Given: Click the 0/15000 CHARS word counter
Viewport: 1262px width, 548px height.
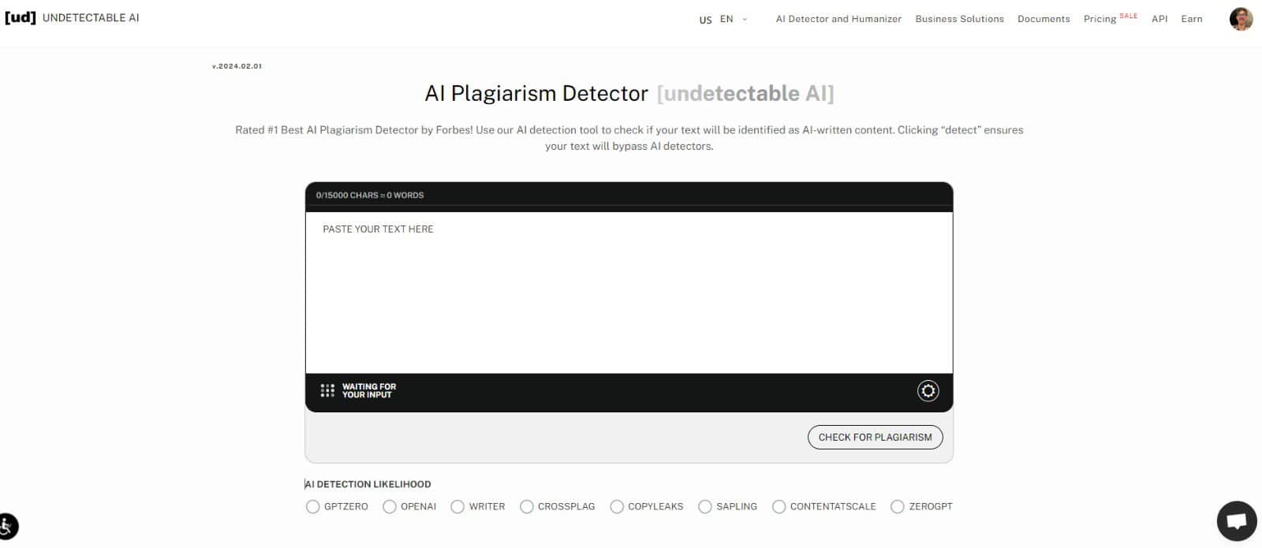Looking at the screenshot, I should click(x=370, y=195).
